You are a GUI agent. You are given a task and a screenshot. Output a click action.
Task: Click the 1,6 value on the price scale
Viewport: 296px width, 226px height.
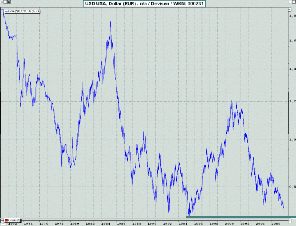(293, 41)
